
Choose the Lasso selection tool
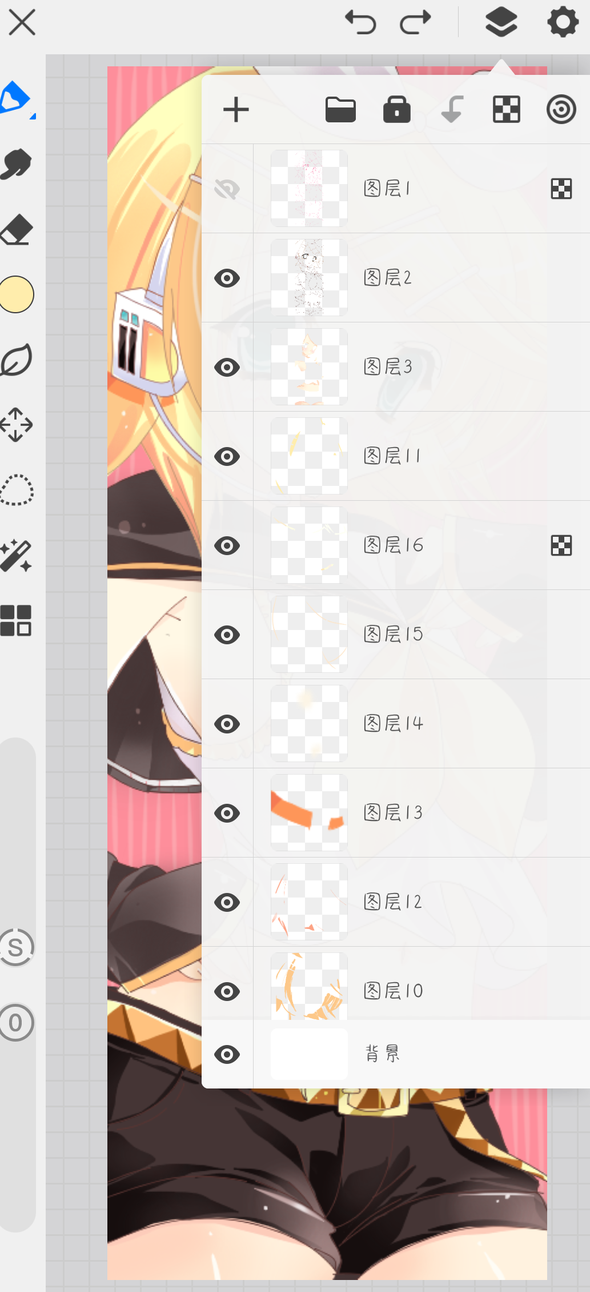17,490
